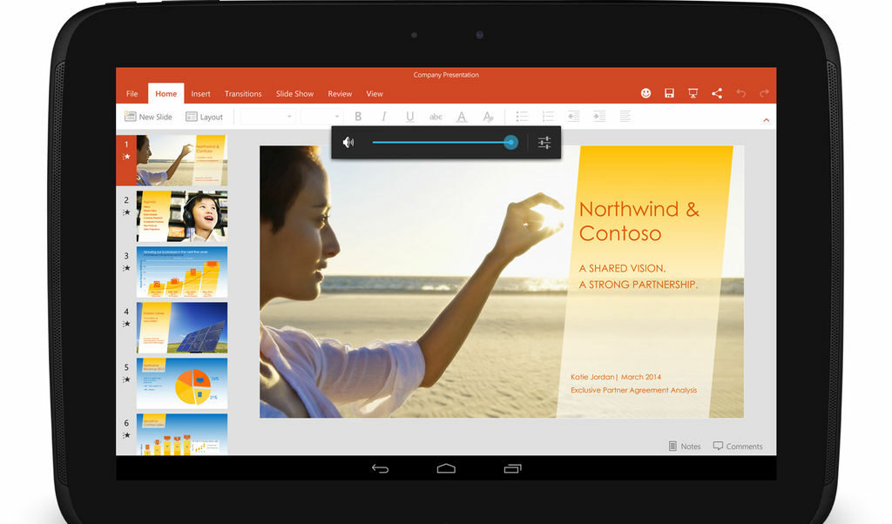This screenshot has height=524, width=892.
Task: Tap the transition star under slide 2
Action: coord(126,212)
